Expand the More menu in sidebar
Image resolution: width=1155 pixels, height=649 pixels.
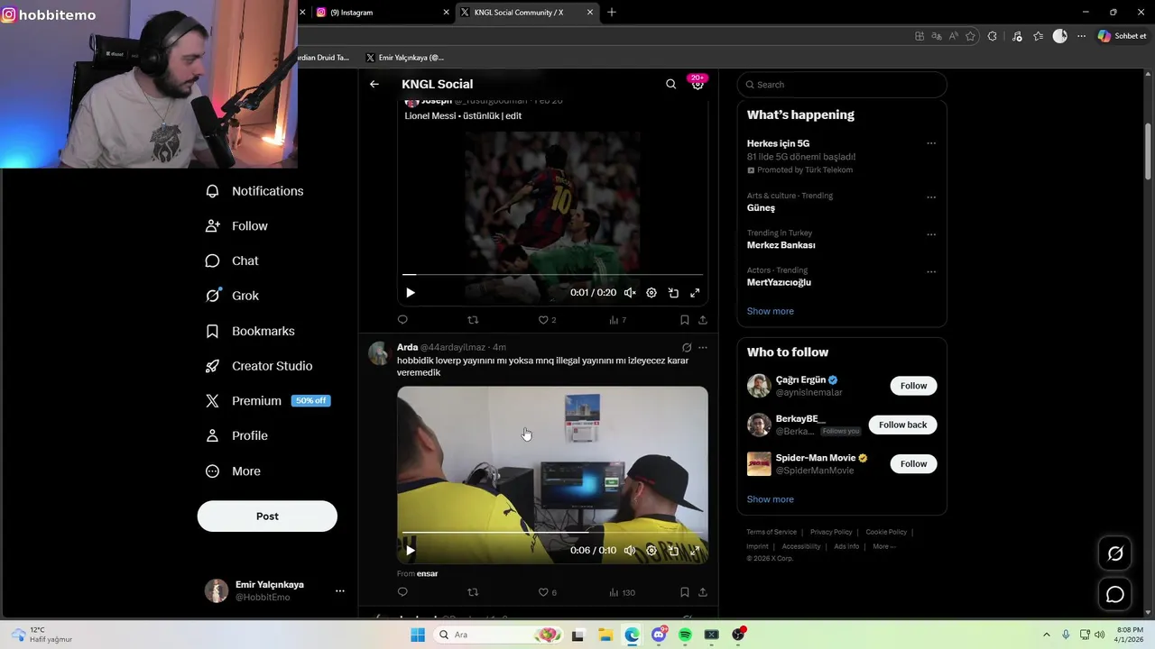(x=234, y=471)
